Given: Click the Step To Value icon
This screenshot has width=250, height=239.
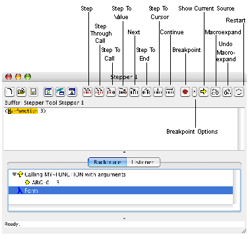Looking at the screenshot, I should (x=123, y=92).
